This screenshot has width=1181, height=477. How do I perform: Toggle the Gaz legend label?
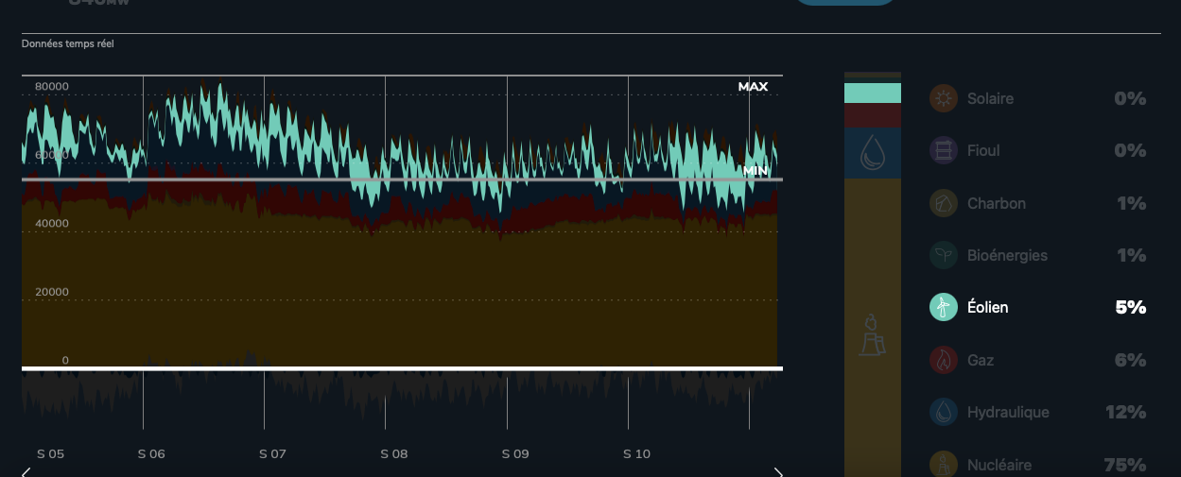click(981, 360)
